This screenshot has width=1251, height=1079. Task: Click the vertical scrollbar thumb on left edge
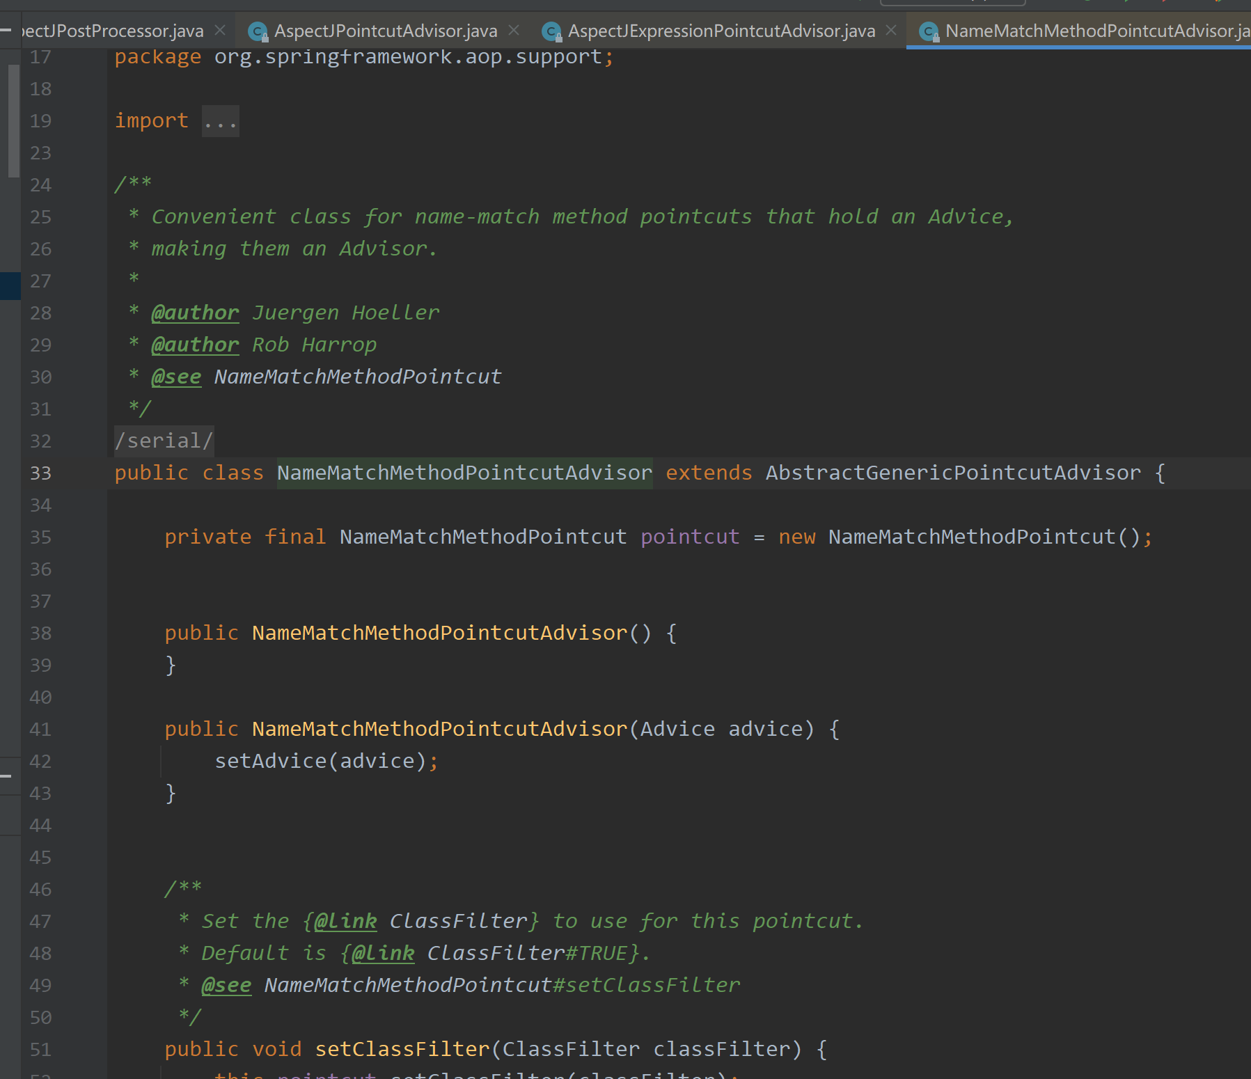(x=13, y=121)
